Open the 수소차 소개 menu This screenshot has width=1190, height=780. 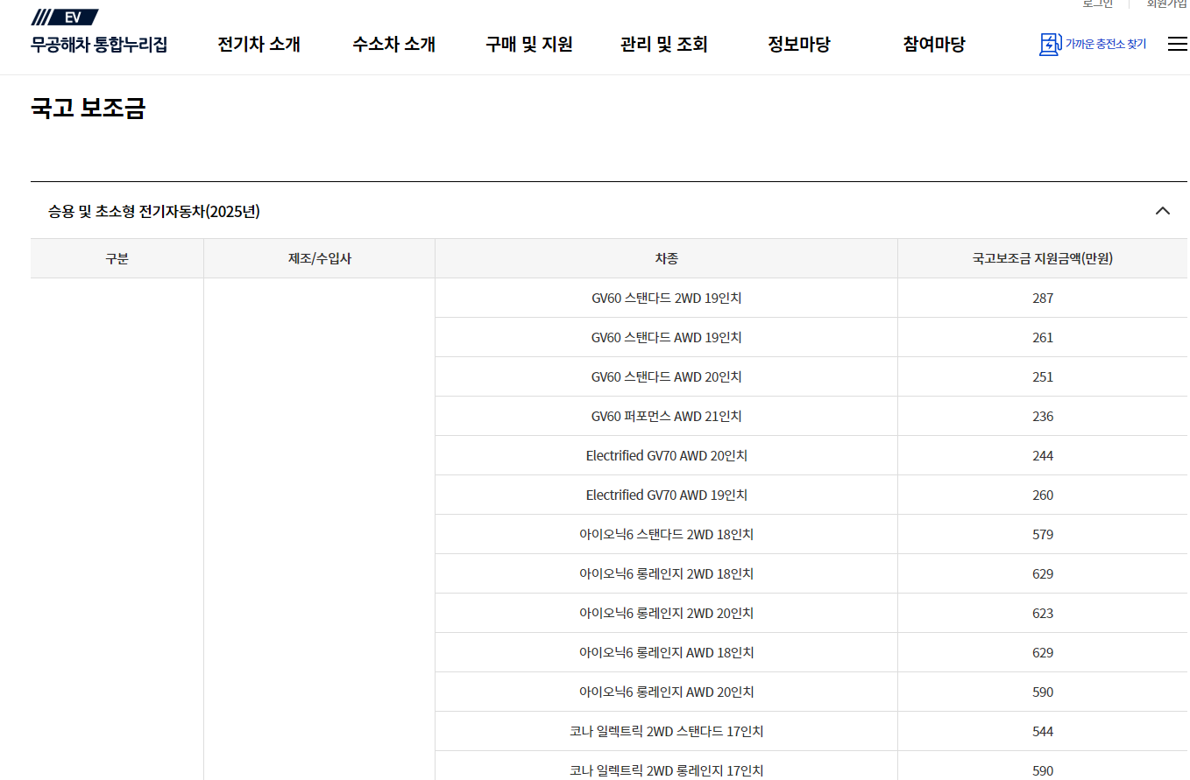[394, 44]
